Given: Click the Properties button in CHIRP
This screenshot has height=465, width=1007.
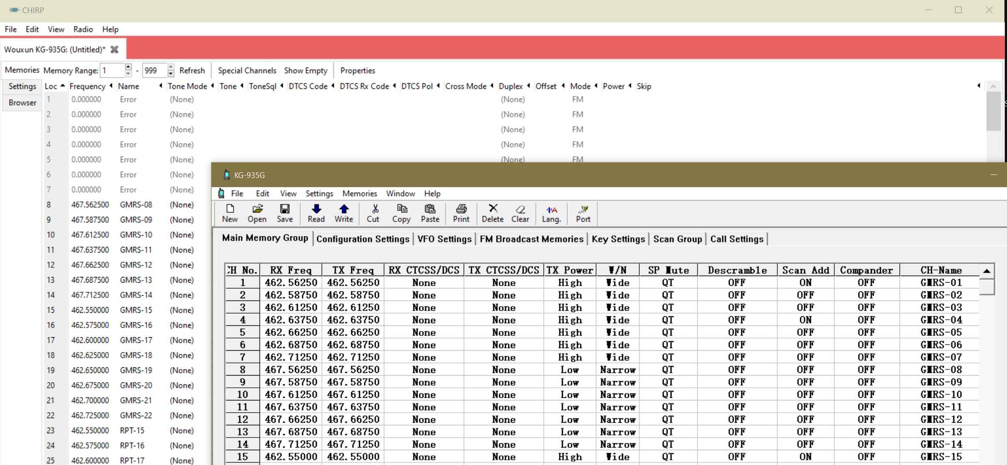Looking at the screenshot, I should tap(358, 70).
